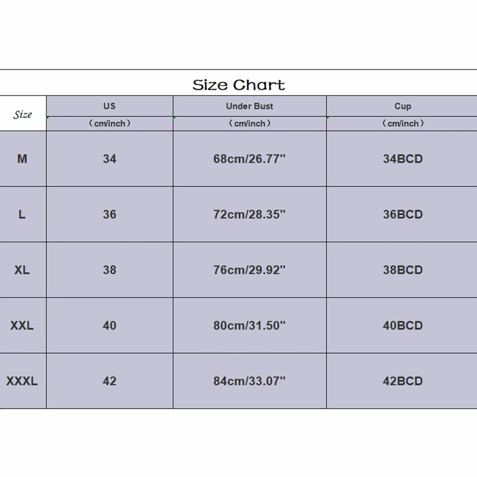Click the 68cm/26.77" under bust cell
Screen dimensions: 477x477
pos(249,159)
